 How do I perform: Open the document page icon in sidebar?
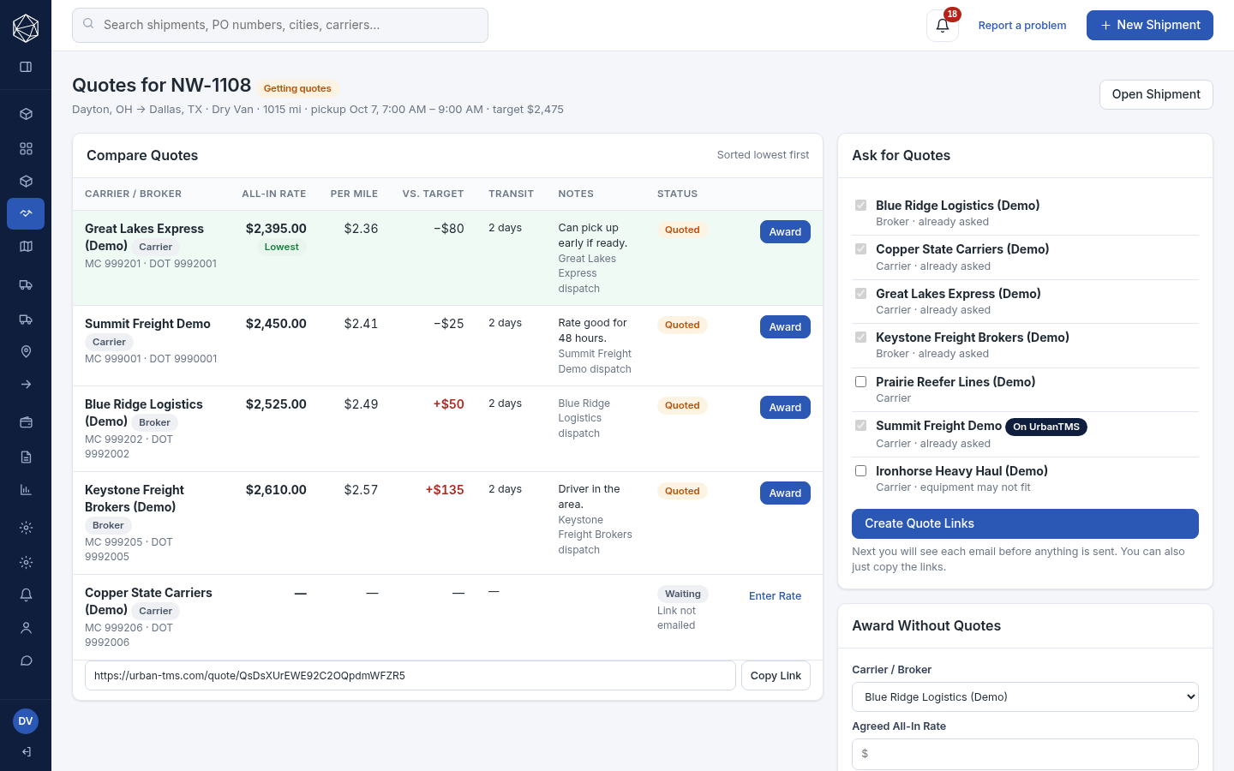(26, 457)
